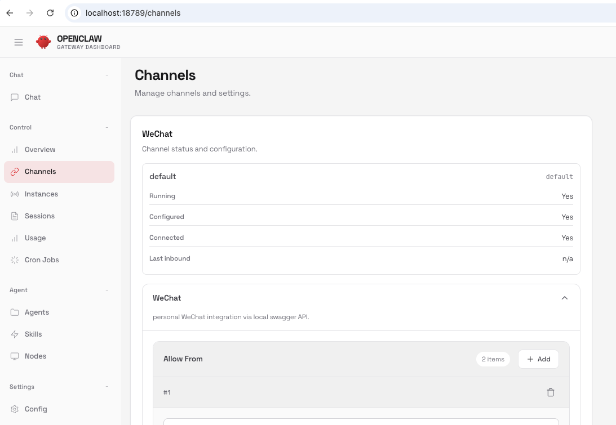Open Cron Jobs section
This screenshot has width=616, height=425.
point(42,260)
